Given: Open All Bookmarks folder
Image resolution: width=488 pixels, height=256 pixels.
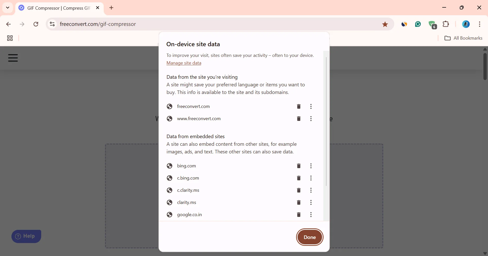Looking at the screenshot, I should [464, 38].
